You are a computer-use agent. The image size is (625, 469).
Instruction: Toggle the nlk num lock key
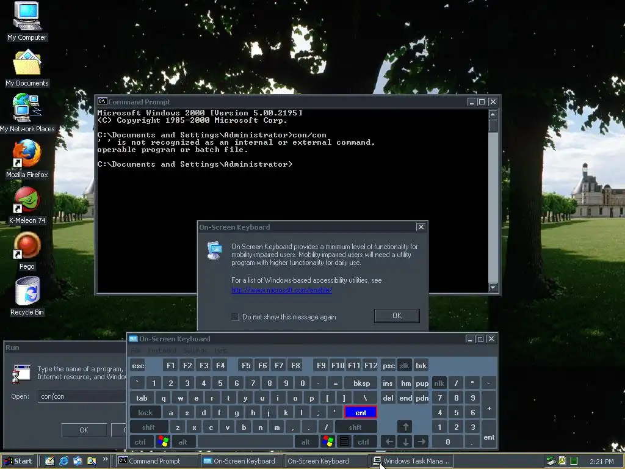(439, 384)
